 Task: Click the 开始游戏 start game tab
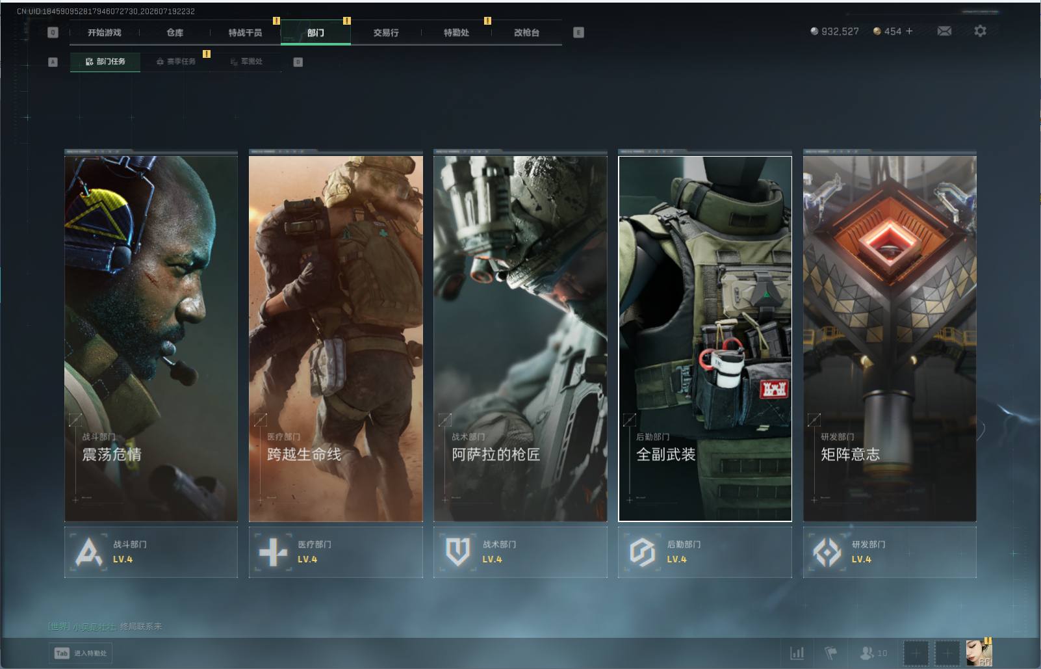tap(105, 33)
